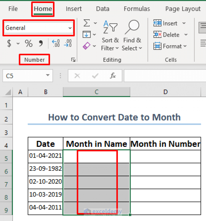Image resolution: width=206 pixels, height=221 pixels.
Task: Open the Page Layout ribbon tab
Action: (x=183, y=9)
